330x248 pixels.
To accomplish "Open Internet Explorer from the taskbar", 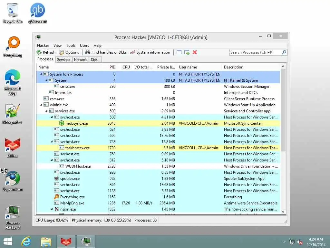I will coord(26,242).
